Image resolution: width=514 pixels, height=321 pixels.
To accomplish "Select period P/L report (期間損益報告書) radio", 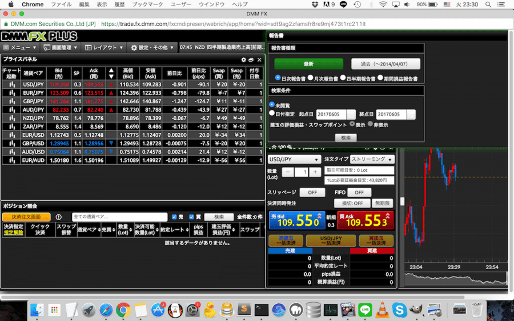I will pyautogui.click(x=380, y=78).
